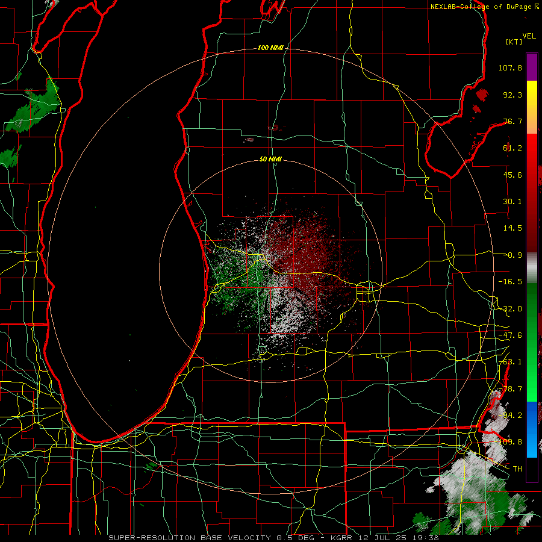Screen dimensions: 542x542
Task: Click the 92.3 scale value
Action: tap(512, 95)
